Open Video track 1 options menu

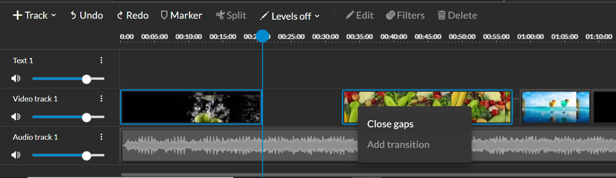tap(101, 99)
